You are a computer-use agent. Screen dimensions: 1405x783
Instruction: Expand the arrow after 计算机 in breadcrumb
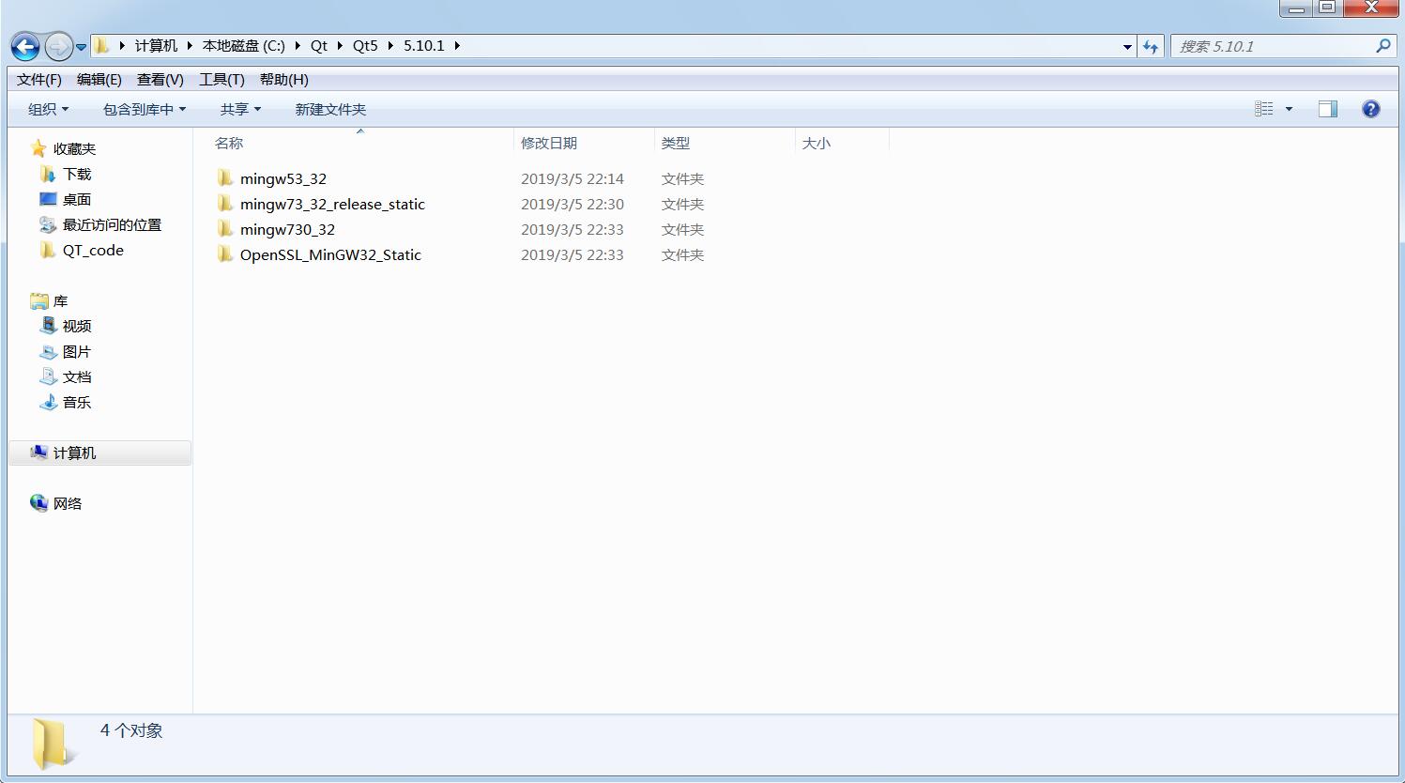tap(190, 45)
